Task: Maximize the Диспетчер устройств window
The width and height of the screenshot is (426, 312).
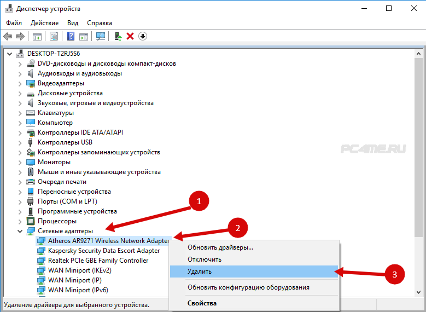Action: tap(389, 8)
